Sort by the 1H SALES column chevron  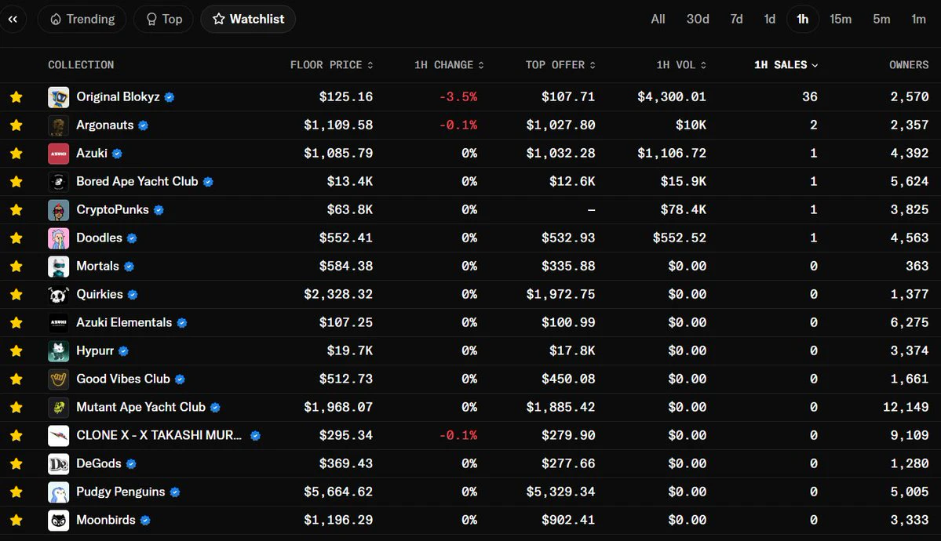(815, 65)
